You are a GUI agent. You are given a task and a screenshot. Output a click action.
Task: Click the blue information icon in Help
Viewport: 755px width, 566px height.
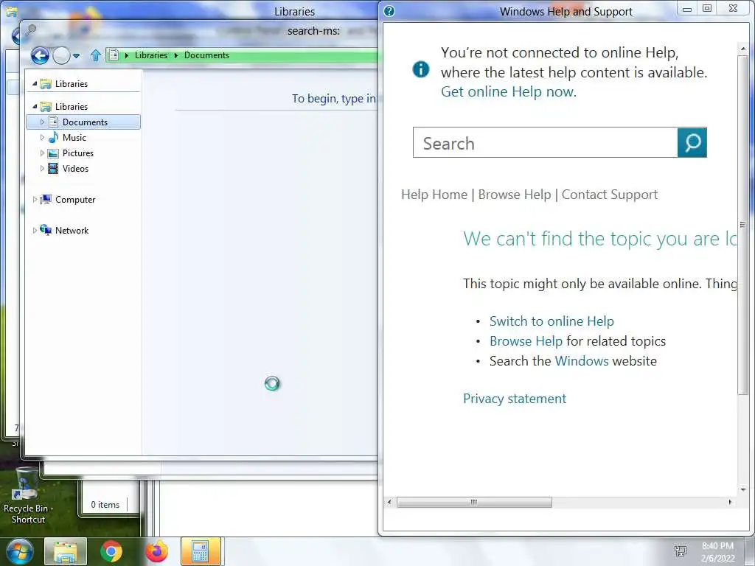click(x=421, y=69)
